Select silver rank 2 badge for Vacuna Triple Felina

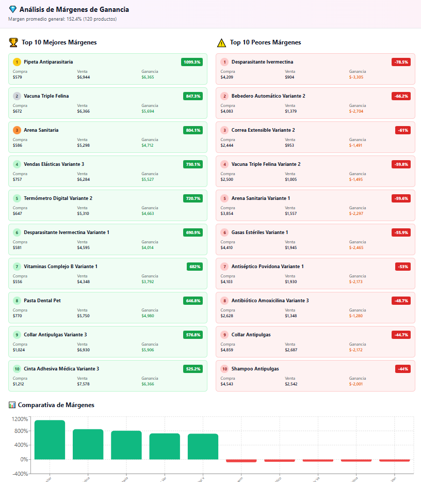17,96
